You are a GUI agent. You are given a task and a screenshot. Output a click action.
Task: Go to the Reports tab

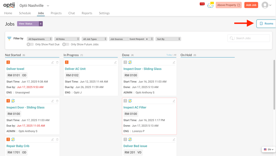coord(87,13)
